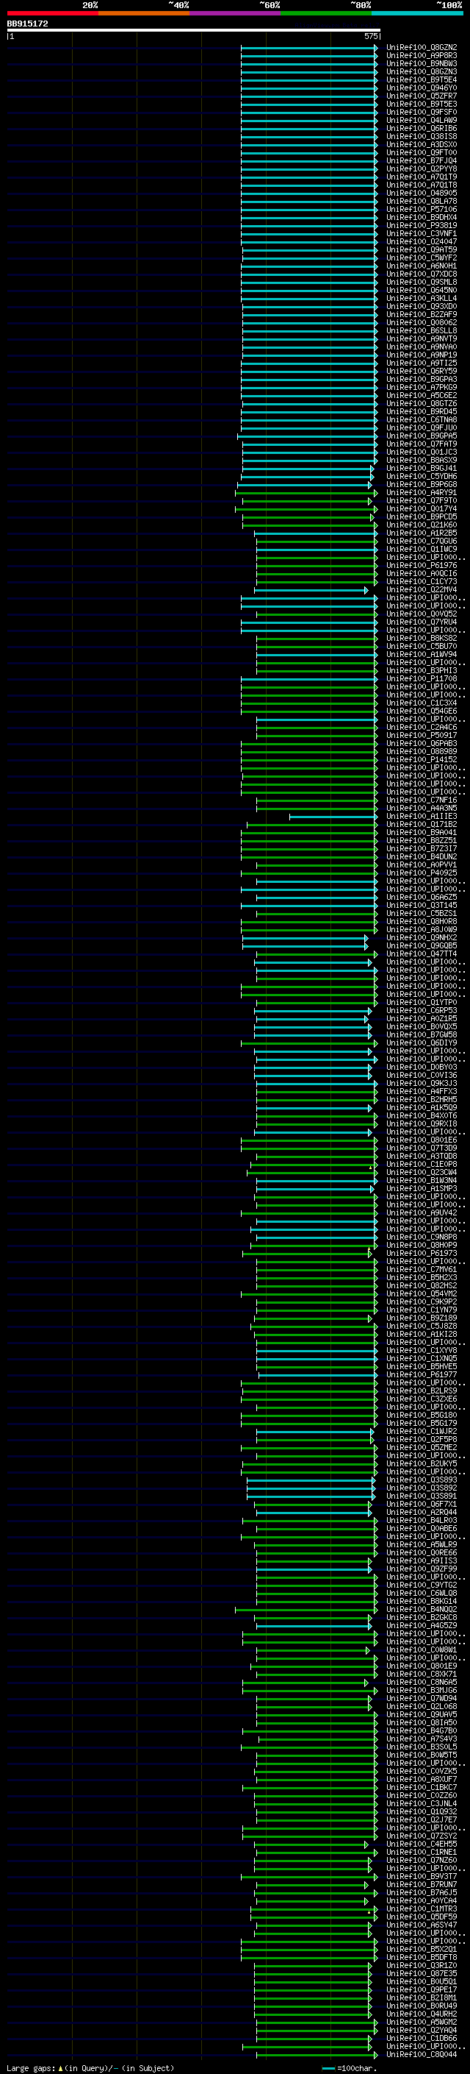Click the UniRef100_Q017Y4 hit label
Image resolution: width=470 pixels, height=2074 pixels.
pyautogui.click(x=421, y=509)
